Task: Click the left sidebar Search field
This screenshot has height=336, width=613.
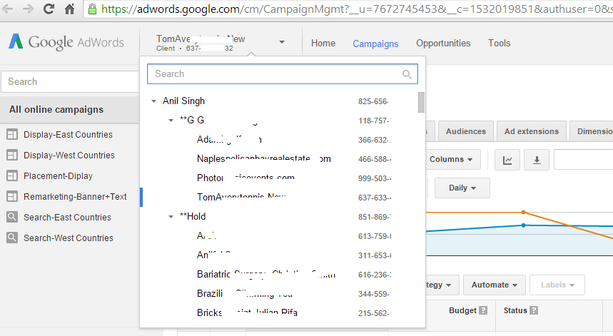Action: (71, 81)
